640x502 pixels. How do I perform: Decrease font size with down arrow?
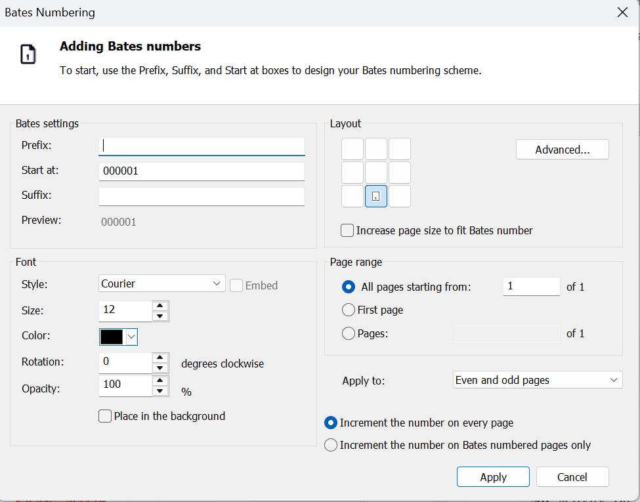pyautogui.click(x=160, y=316)
